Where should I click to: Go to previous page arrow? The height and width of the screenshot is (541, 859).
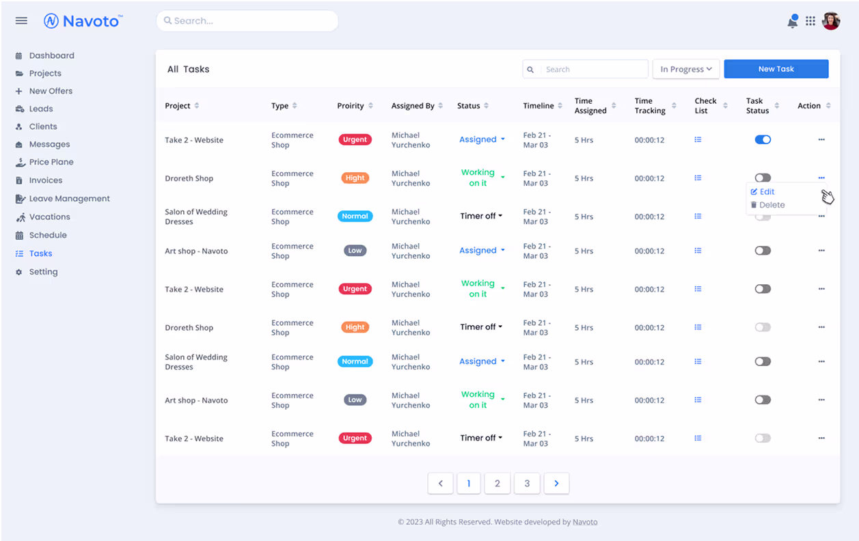440,484
